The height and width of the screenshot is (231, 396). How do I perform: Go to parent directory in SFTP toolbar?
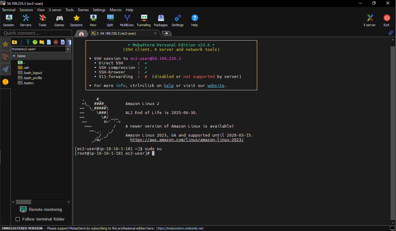click(14, 42)
